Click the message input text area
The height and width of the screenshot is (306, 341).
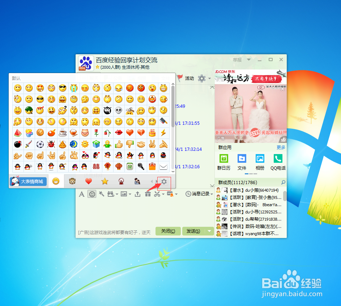point(145,212)
